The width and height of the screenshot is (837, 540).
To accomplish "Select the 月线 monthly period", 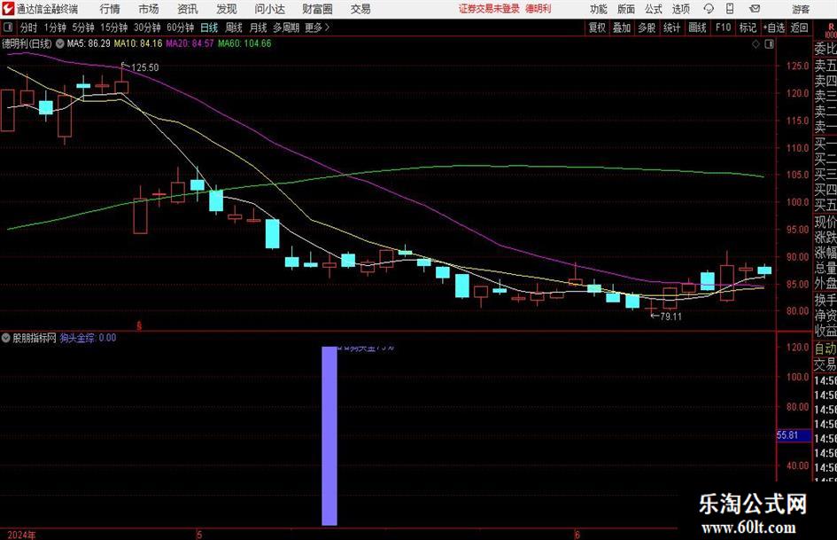I will pos(259,27).
